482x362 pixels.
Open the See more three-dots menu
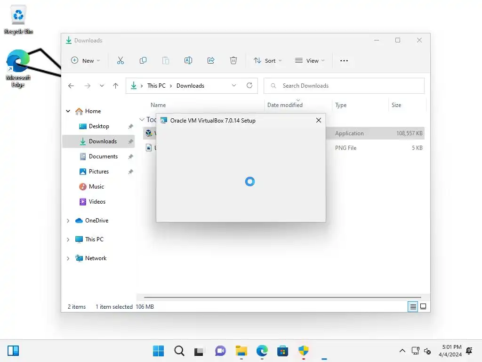344,61
